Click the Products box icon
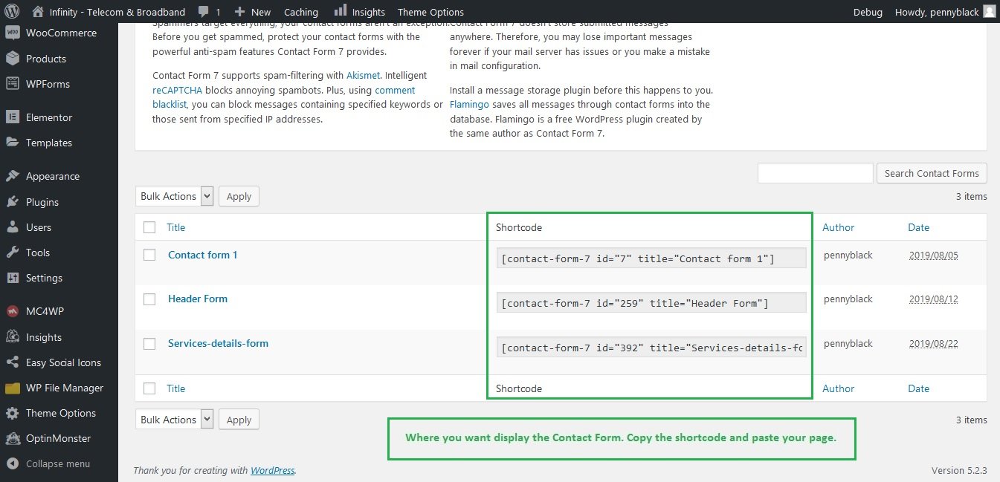The height and width of the screenshot is (482, 1000). pyautogui.click(x=12, y=59)
